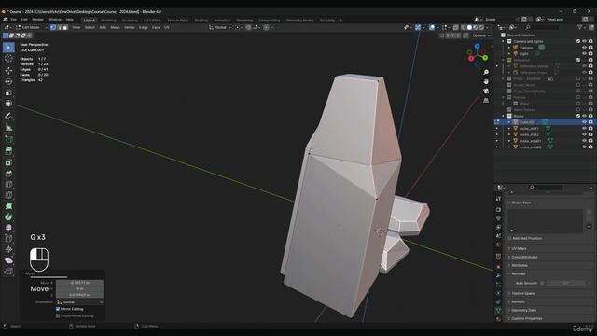The image size is (597, 336).
Task: Pick the Bevel tool
Action: point(8,174)
